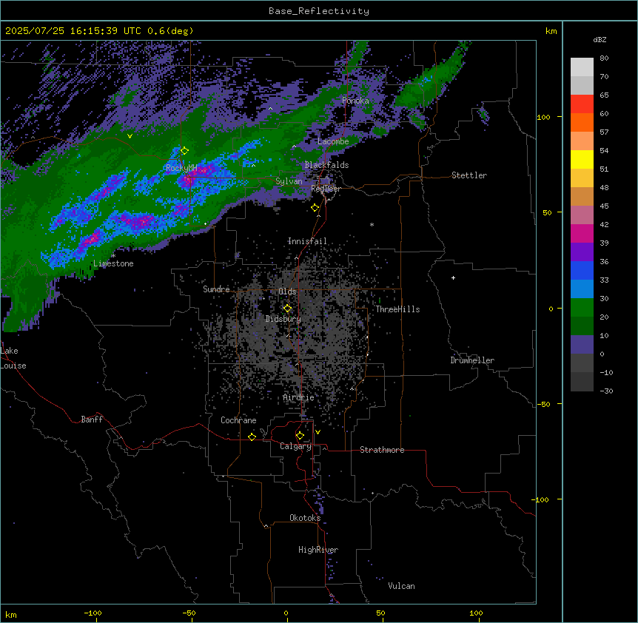Click the km unit label at bottom left
This screenshot has width=638, height=623.
pos(11,615)
